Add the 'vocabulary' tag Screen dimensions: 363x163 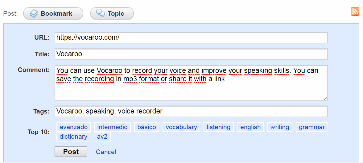pyautogui.click(x=181, y=127)
